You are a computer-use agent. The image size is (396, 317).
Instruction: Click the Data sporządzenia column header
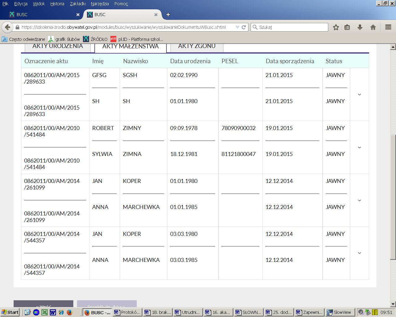point(290,61)
